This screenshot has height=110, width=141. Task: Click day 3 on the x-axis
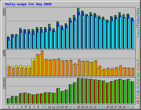tap(17, 107)
